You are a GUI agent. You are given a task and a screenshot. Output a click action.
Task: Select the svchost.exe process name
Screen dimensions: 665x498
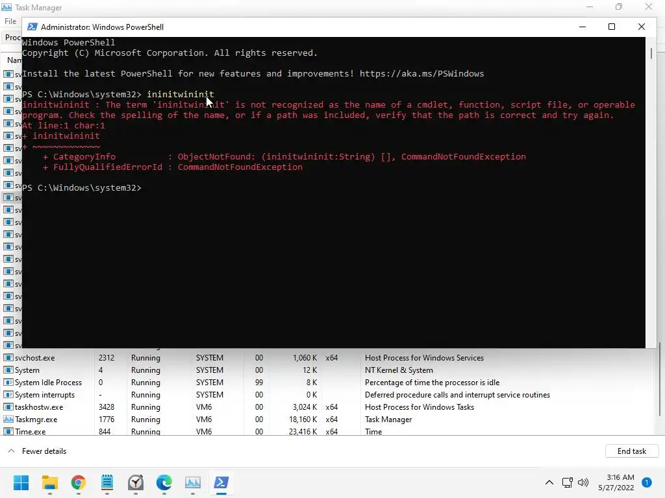click(35, 358)
